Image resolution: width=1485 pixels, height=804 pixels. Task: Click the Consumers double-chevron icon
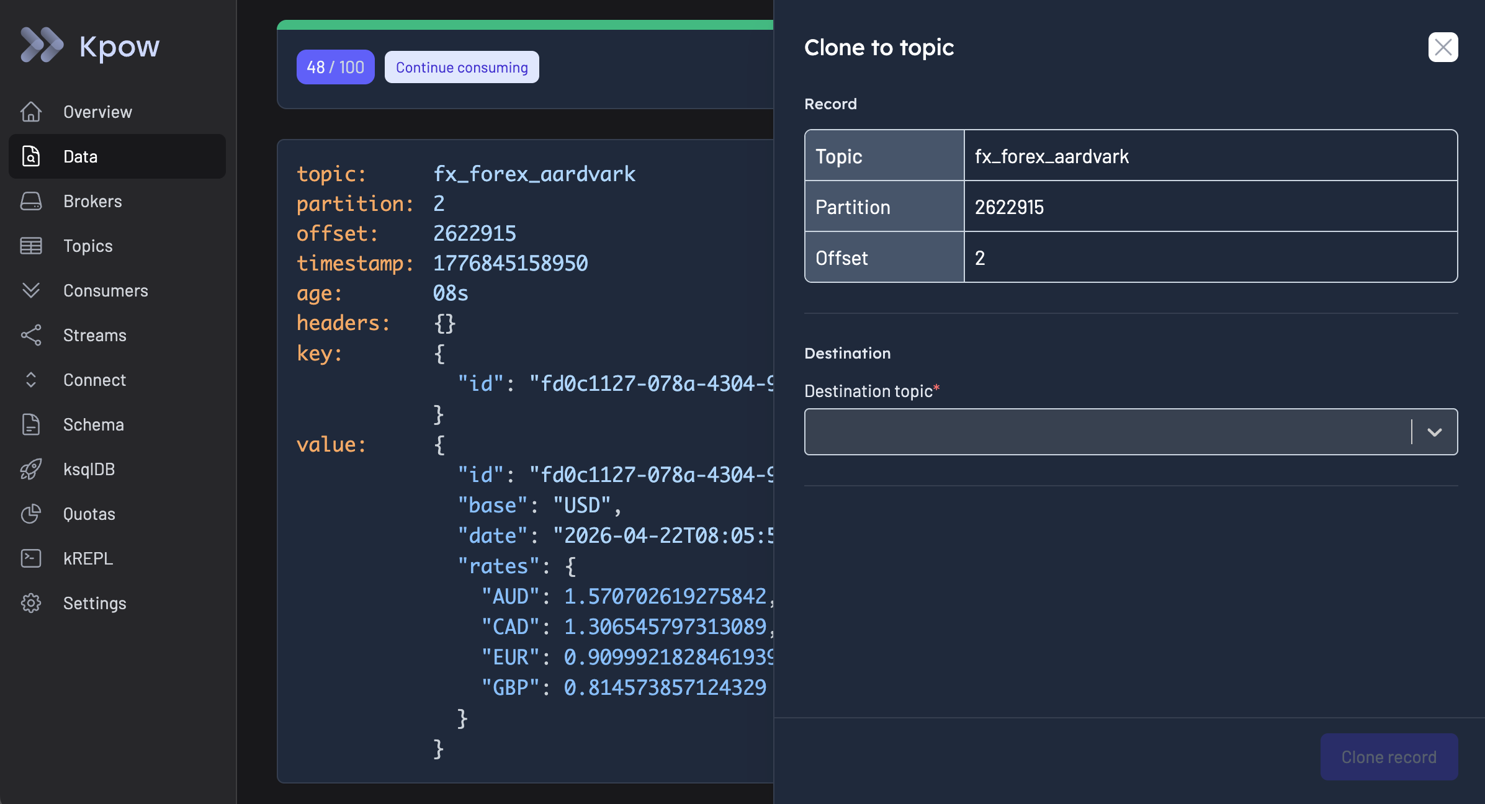31,290
